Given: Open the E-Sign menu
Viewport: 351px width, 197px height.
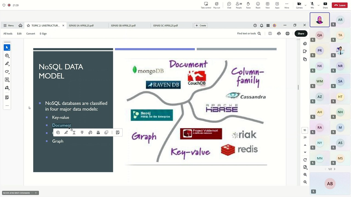Looking at the screenshot, I should click(x=43, y=33).
